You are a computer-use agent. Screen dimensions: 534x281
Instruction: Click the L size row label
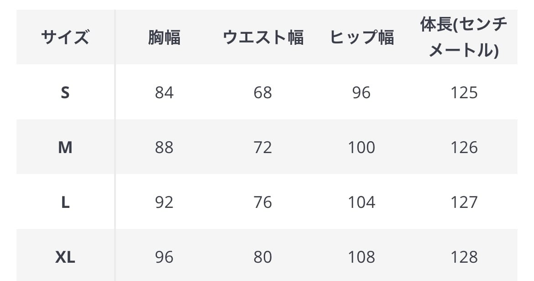[65, 202]
